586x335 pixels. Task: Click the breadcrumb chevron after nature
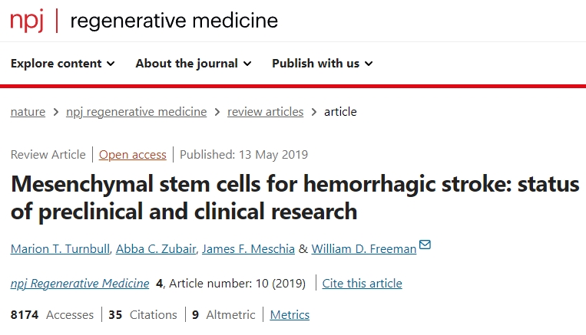tap(55, 112)
